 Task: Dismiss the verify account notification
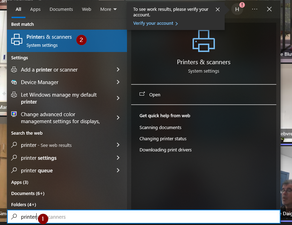[x=218, y=9]
